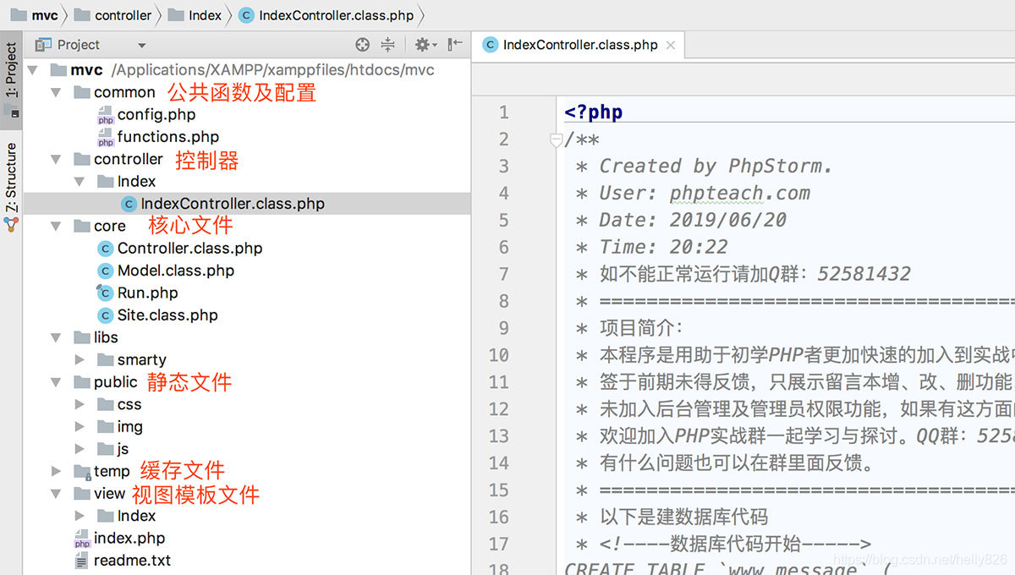Expand the smarty folder
1015x575 pixels.
[80, 359]
